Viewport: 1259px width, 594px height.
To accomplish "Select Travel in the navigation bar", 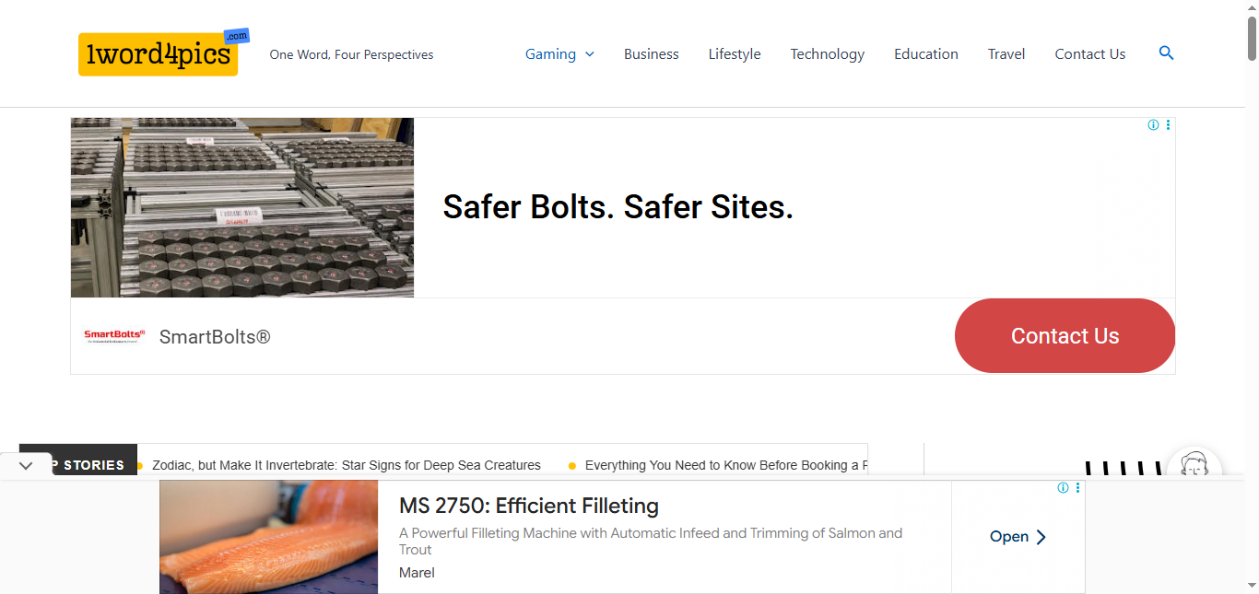I will 1006,54.
